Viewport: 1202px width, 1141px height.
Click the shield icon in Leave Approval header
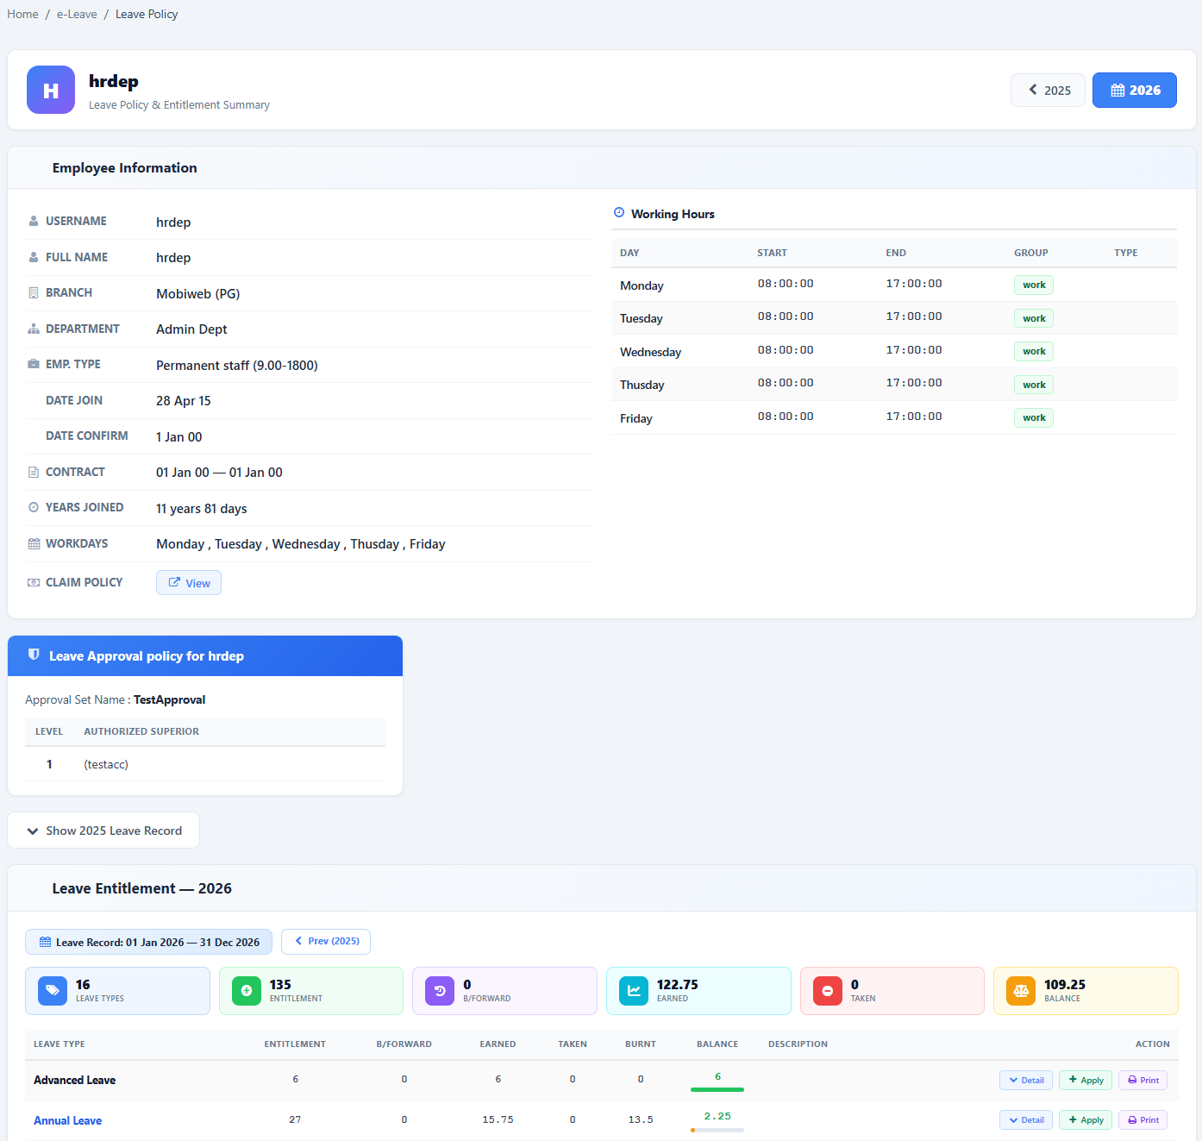34,655
